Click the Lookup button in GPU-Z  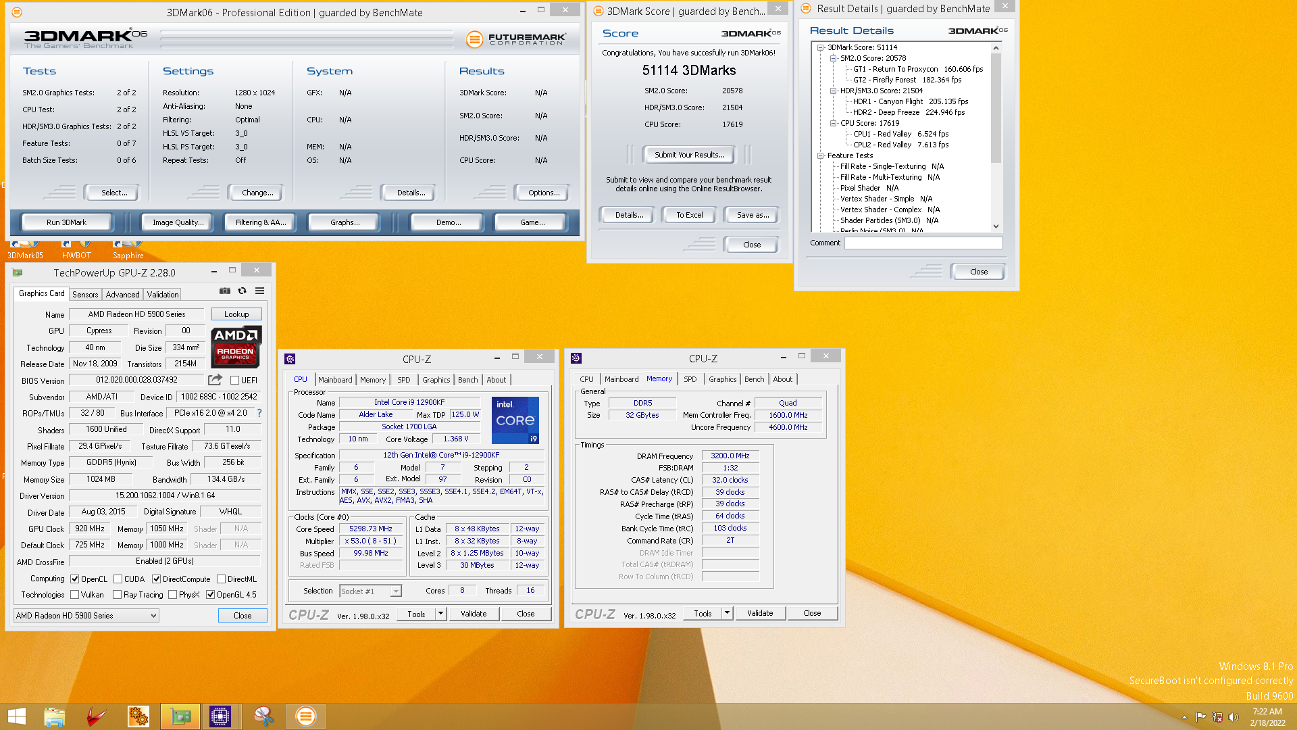236,314
